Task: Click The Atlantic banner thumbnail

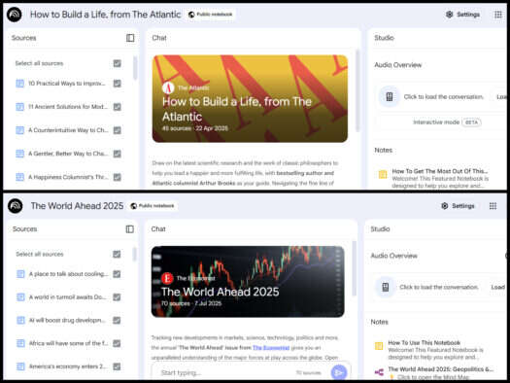Action: [250, 98]
